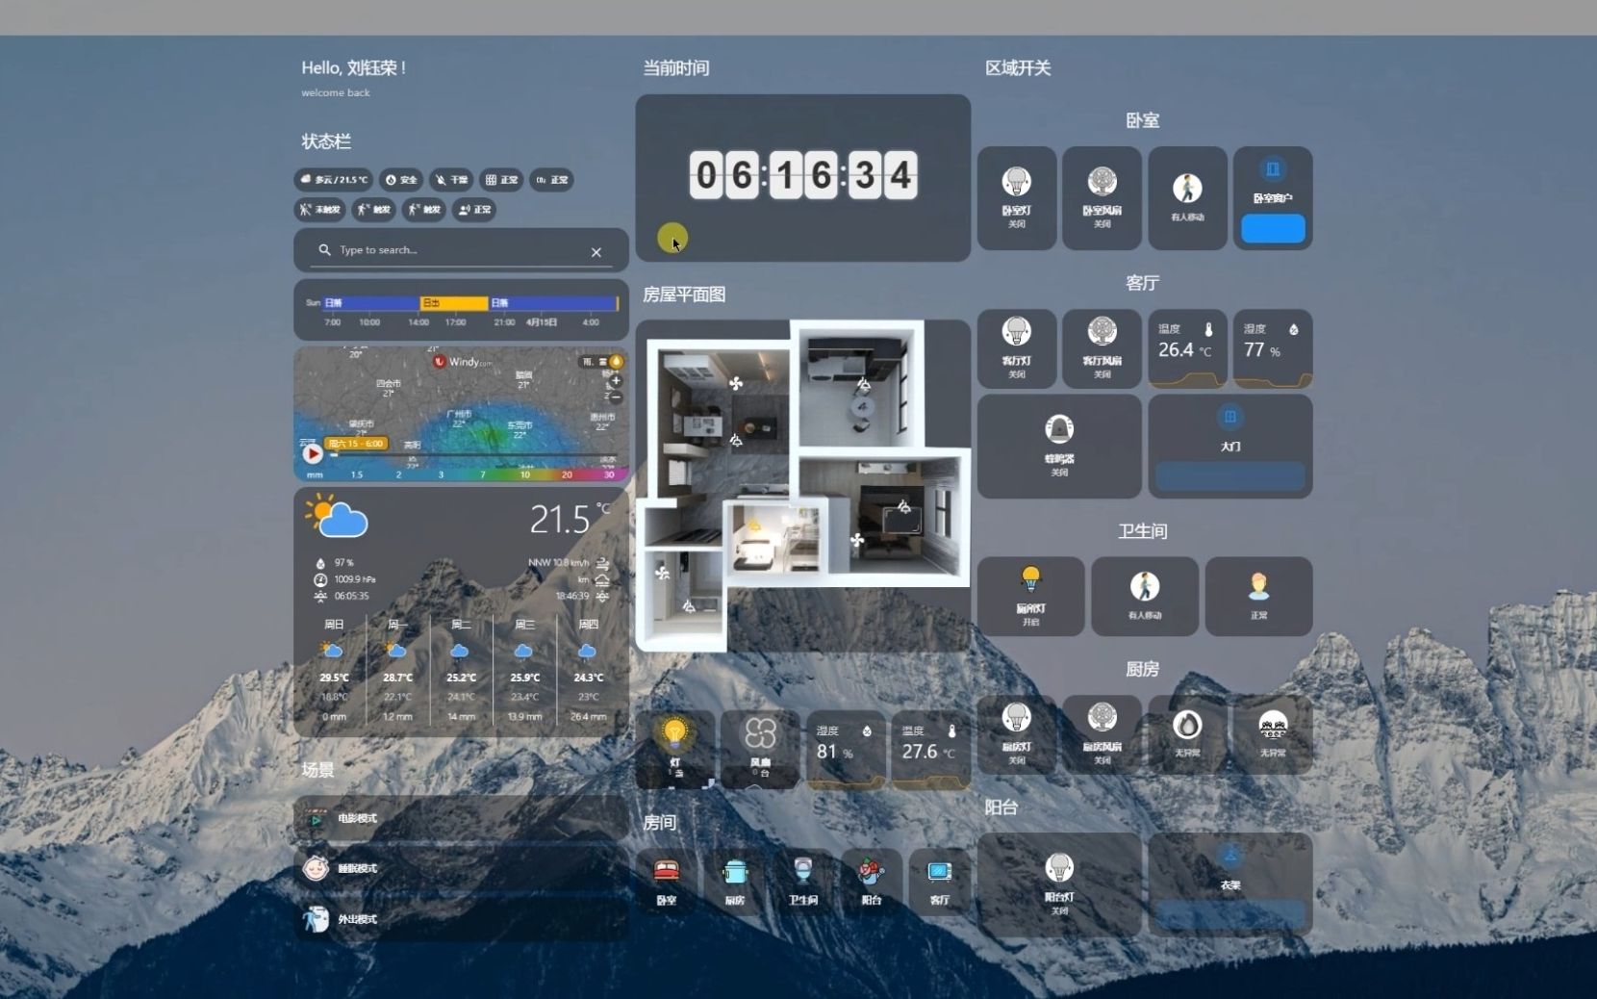The width and height of the screenshot is (1597, 999).
Task: Toggle the 客厅风扇 living room fan
Action: click(1102, 348)
